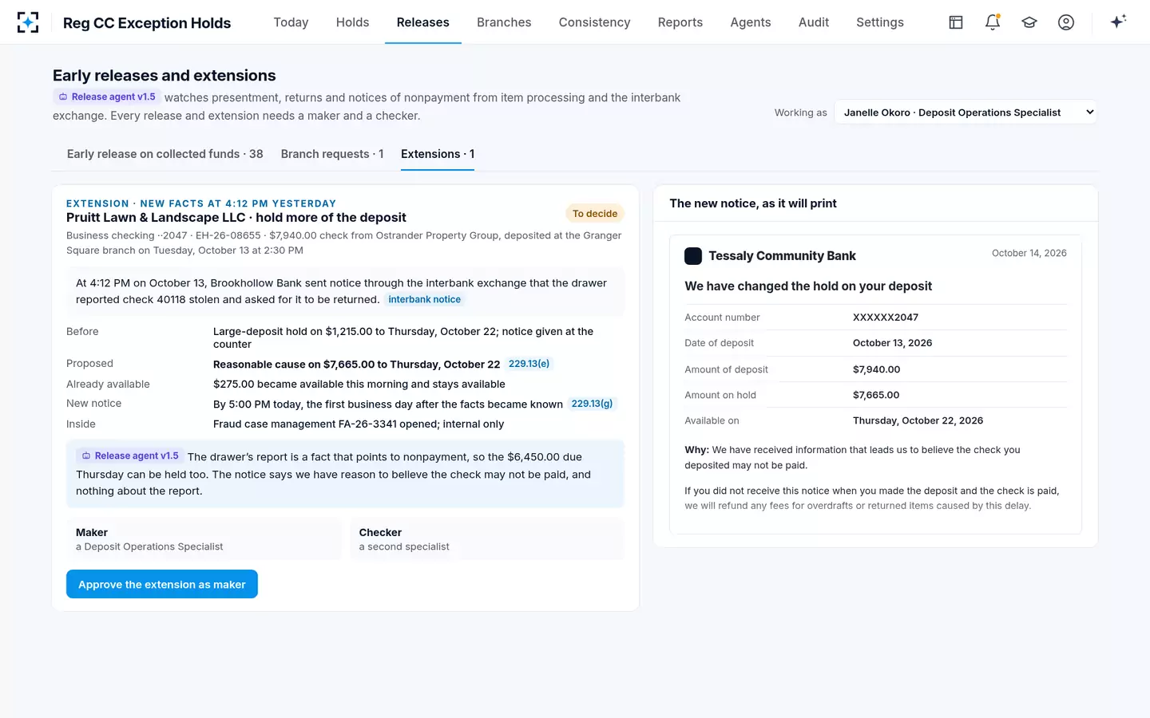Click the Maker card
The height and width of the screenshot is (718, 1150).
[204, 538]
